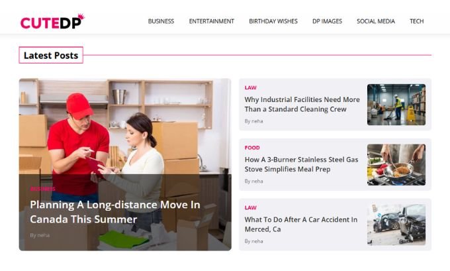
Task: Open warehouse cleaning crew thumbnail
Action: pos(396,105)
